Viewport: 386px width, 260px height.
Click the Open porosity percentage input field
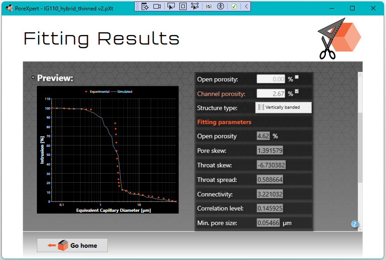pyautogui.click(x=271, y=79)
